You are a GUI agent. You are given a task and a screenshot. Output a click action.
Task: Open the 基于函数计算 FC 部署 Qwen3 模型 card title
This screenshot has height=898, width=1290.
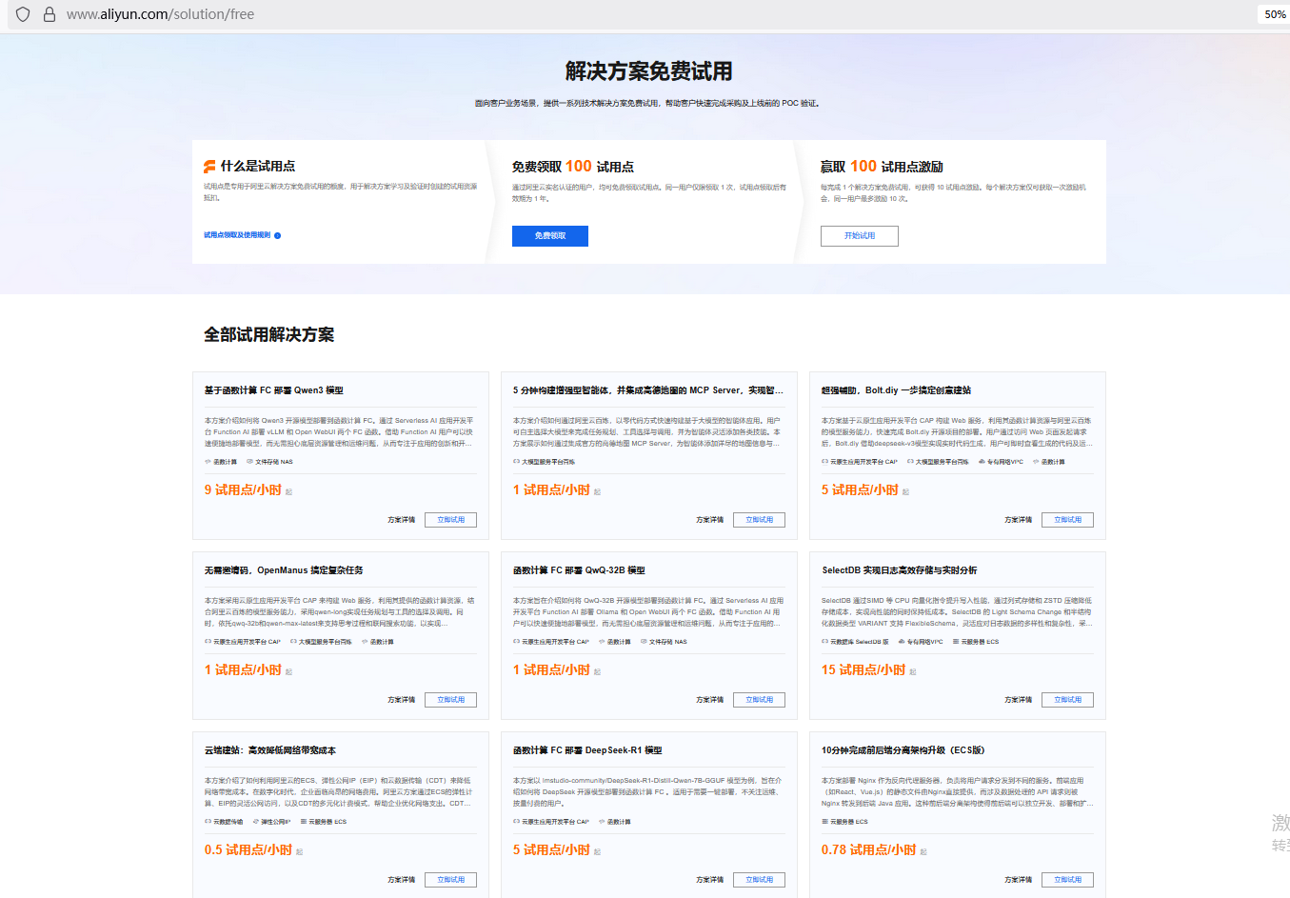coord(274,390)
